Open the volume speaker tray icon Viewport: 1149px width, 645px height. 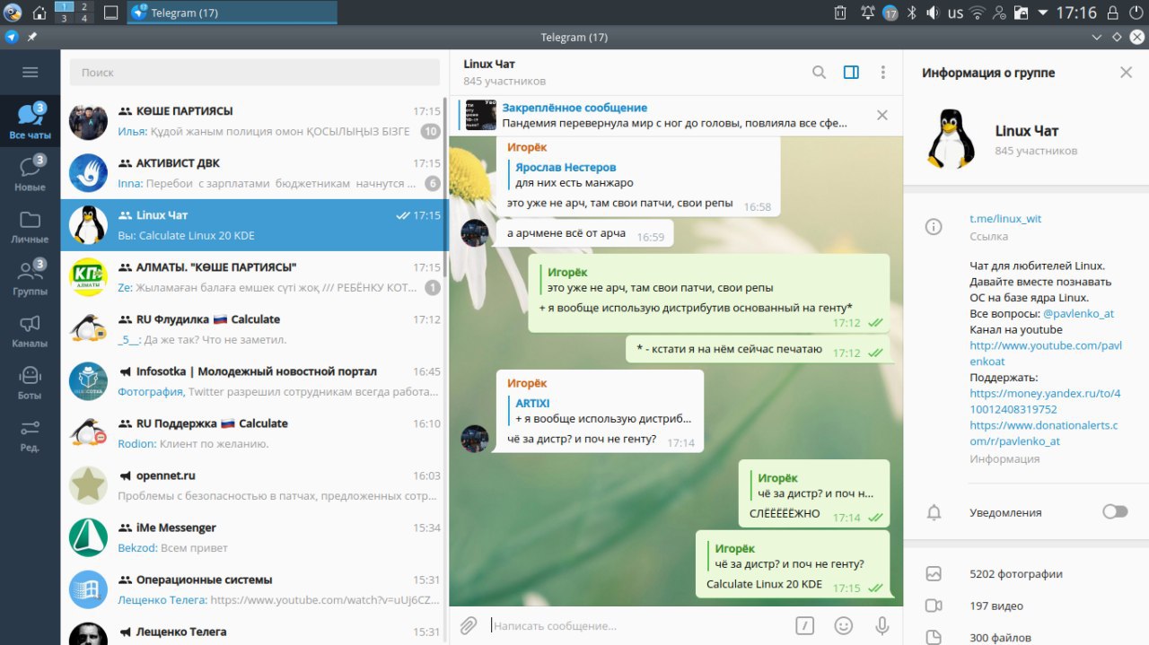coord(933,13)
